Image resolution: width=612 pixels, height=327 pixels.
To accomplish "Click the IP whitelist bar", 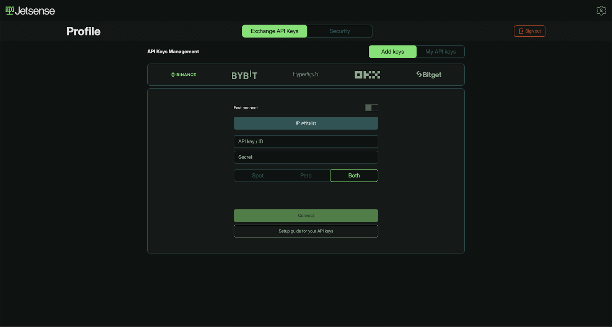I will point(306,123).
